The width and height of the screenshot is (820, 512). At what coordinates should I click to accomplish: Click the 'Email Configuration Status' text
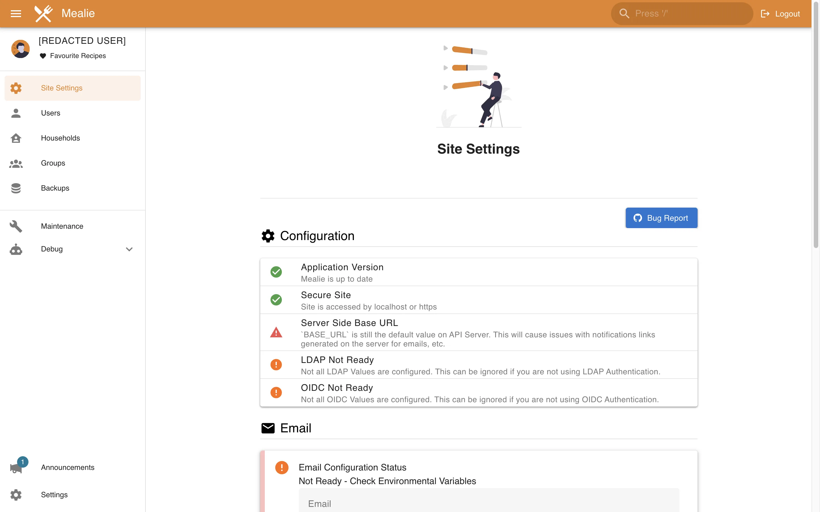pos(352,467)
